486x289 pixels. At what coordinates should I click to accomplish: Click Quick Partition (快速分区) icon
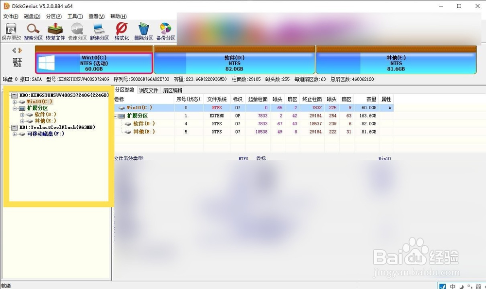coord(77,32)
